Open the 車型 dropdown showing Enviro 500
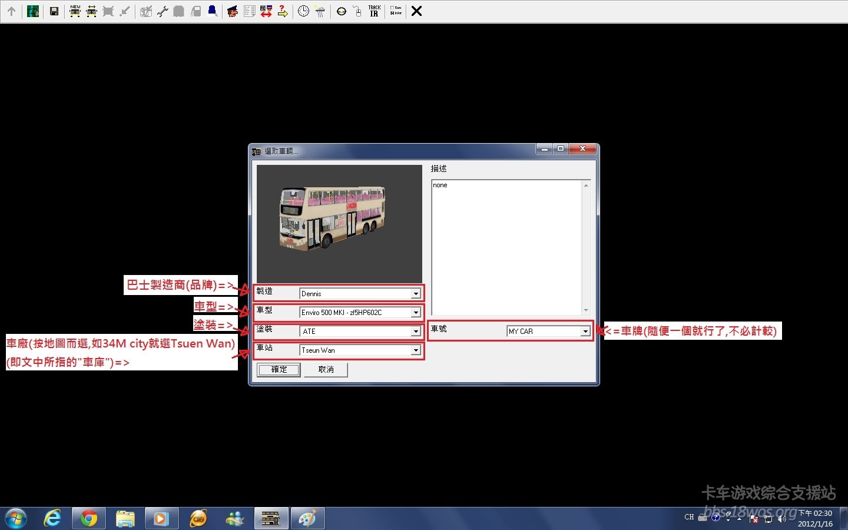 click(416, 313)
